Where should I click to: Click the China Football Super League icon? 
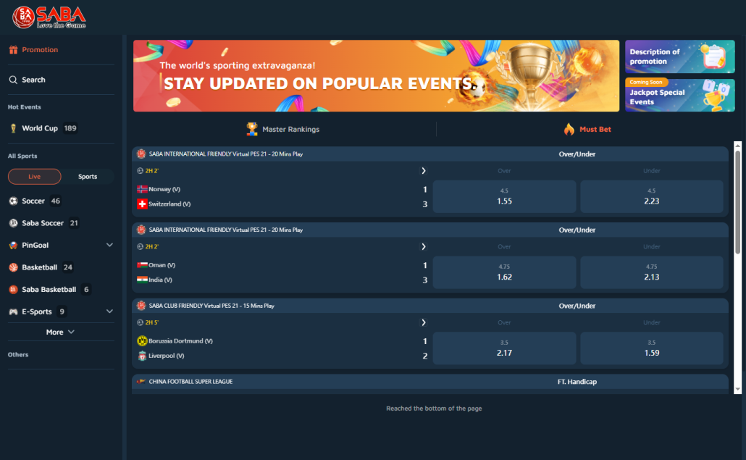pyautogui.click(x=141, y=382)
